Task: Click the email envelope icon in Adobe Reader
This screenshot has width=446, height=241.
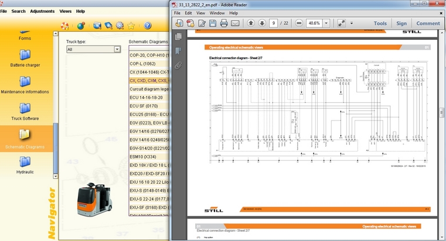Action: click(235, 23)
